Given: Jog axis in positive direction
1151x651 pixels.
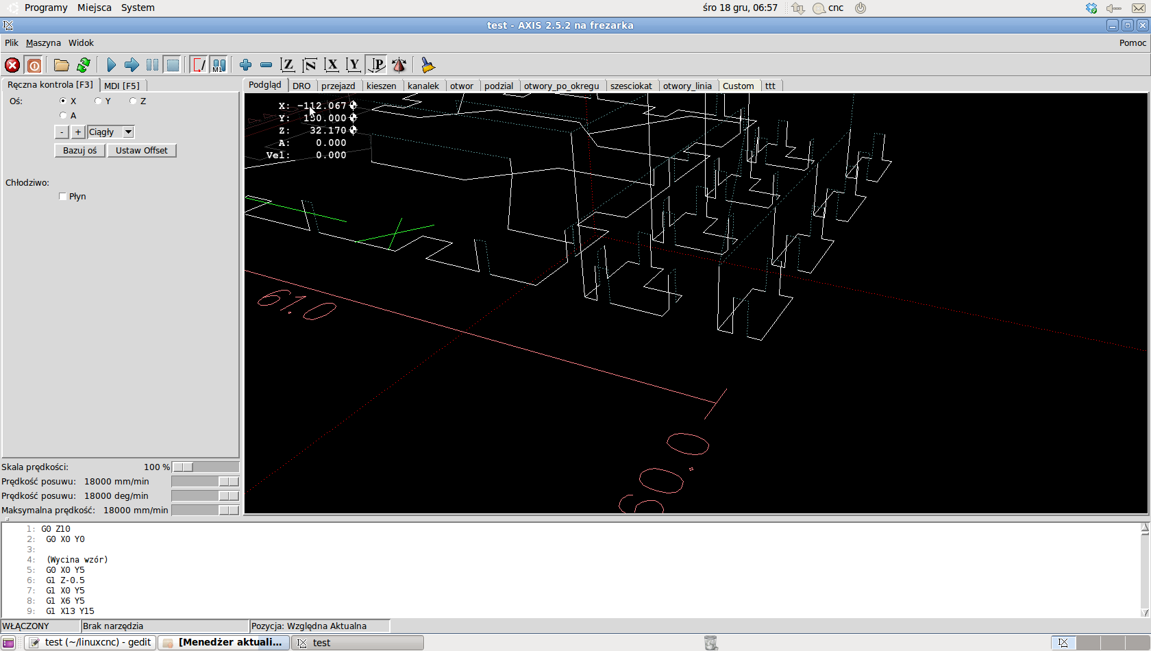Looking at the screenshot, I should pyautogui.click(x=78, y=132).
